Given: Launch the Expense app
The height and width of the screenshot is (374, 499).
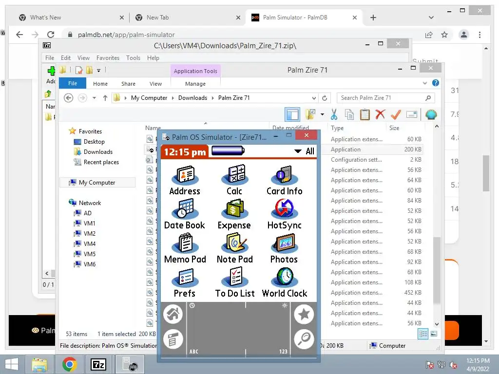Looking at the screenshot, I should (x=234, y=214).
